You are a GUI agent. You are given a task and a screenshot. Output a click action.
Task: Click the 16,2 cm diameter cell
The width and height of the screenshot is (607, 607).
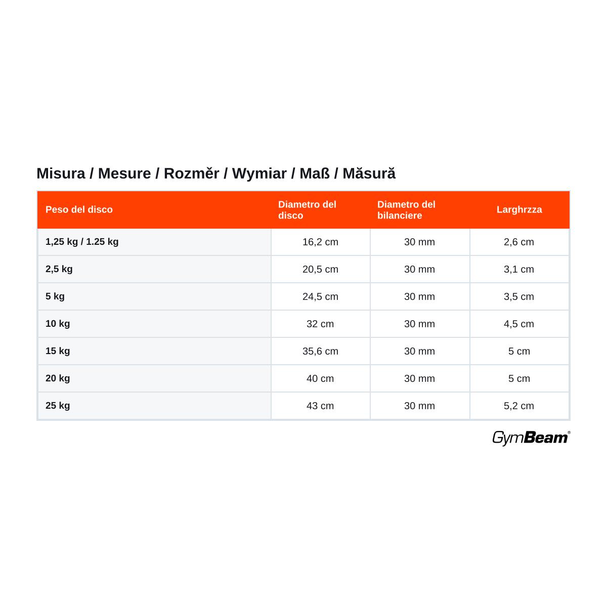pyautogui.click(x=320, y=242)
